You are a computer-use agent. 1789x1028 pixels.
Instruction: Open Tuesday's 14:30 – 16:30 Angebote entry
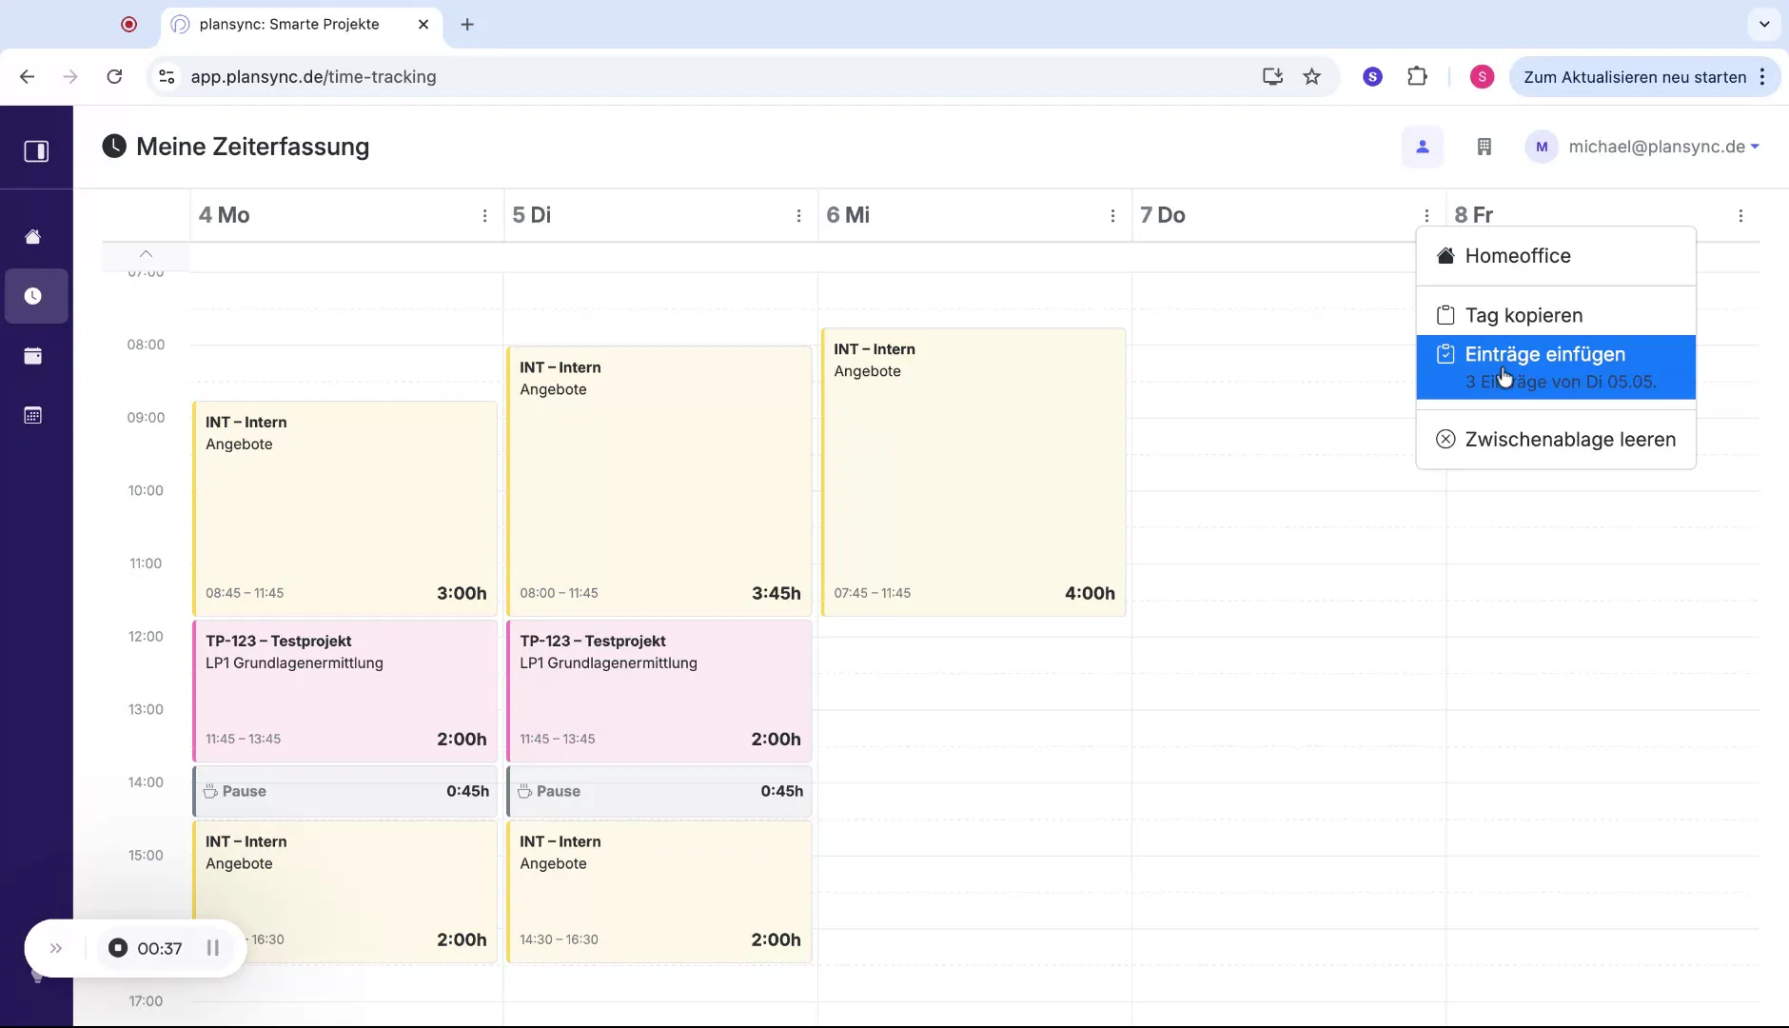click(x=659, y=892)
